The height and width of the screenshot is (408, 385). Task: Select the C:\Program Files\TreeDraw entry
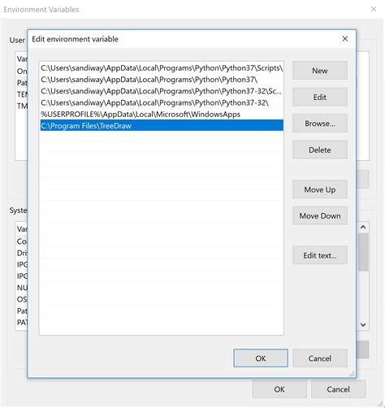[x=162, y=125]
